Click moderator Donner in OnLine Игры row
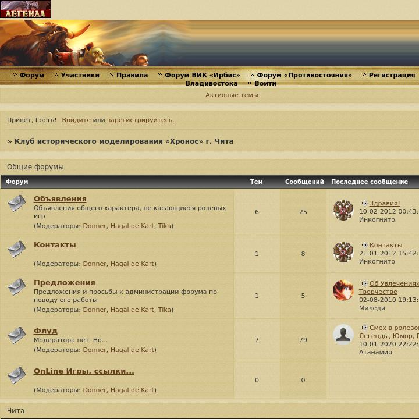Screen dimensions: 419x419 coord(95,390)
